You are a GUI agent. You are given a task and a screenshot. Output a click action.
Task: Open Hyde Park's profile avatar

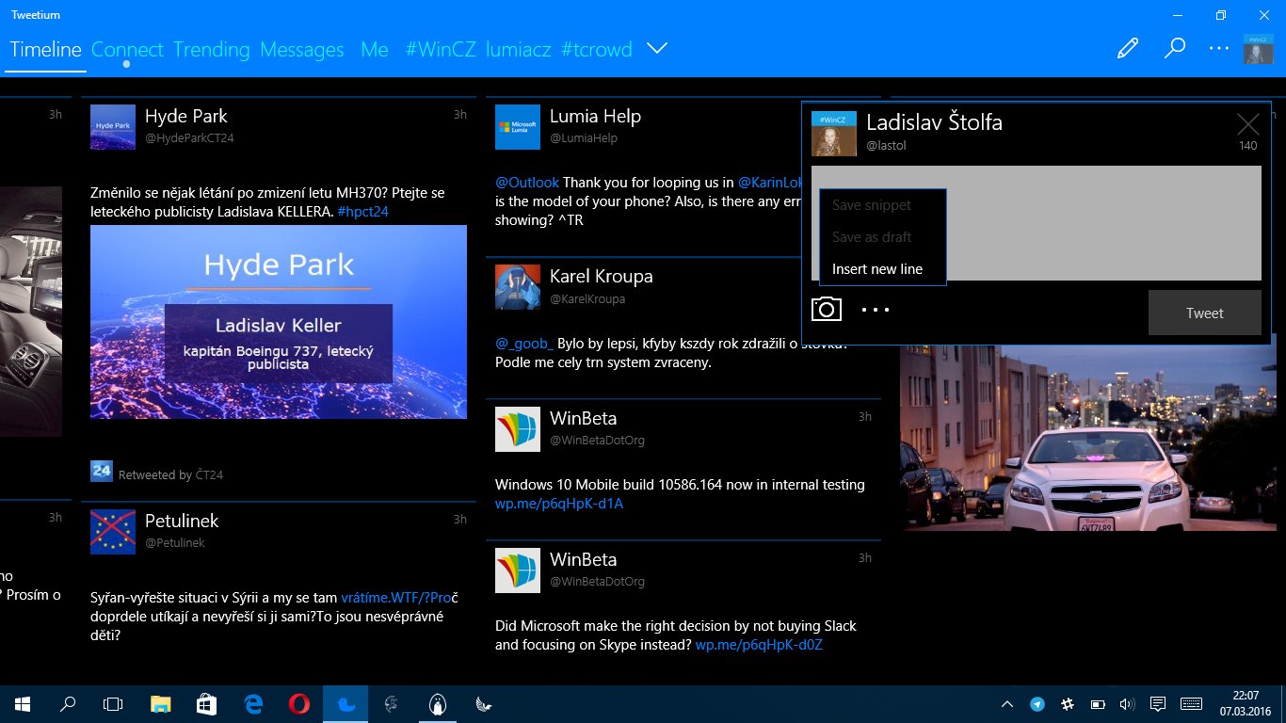[x=113, y=127]
